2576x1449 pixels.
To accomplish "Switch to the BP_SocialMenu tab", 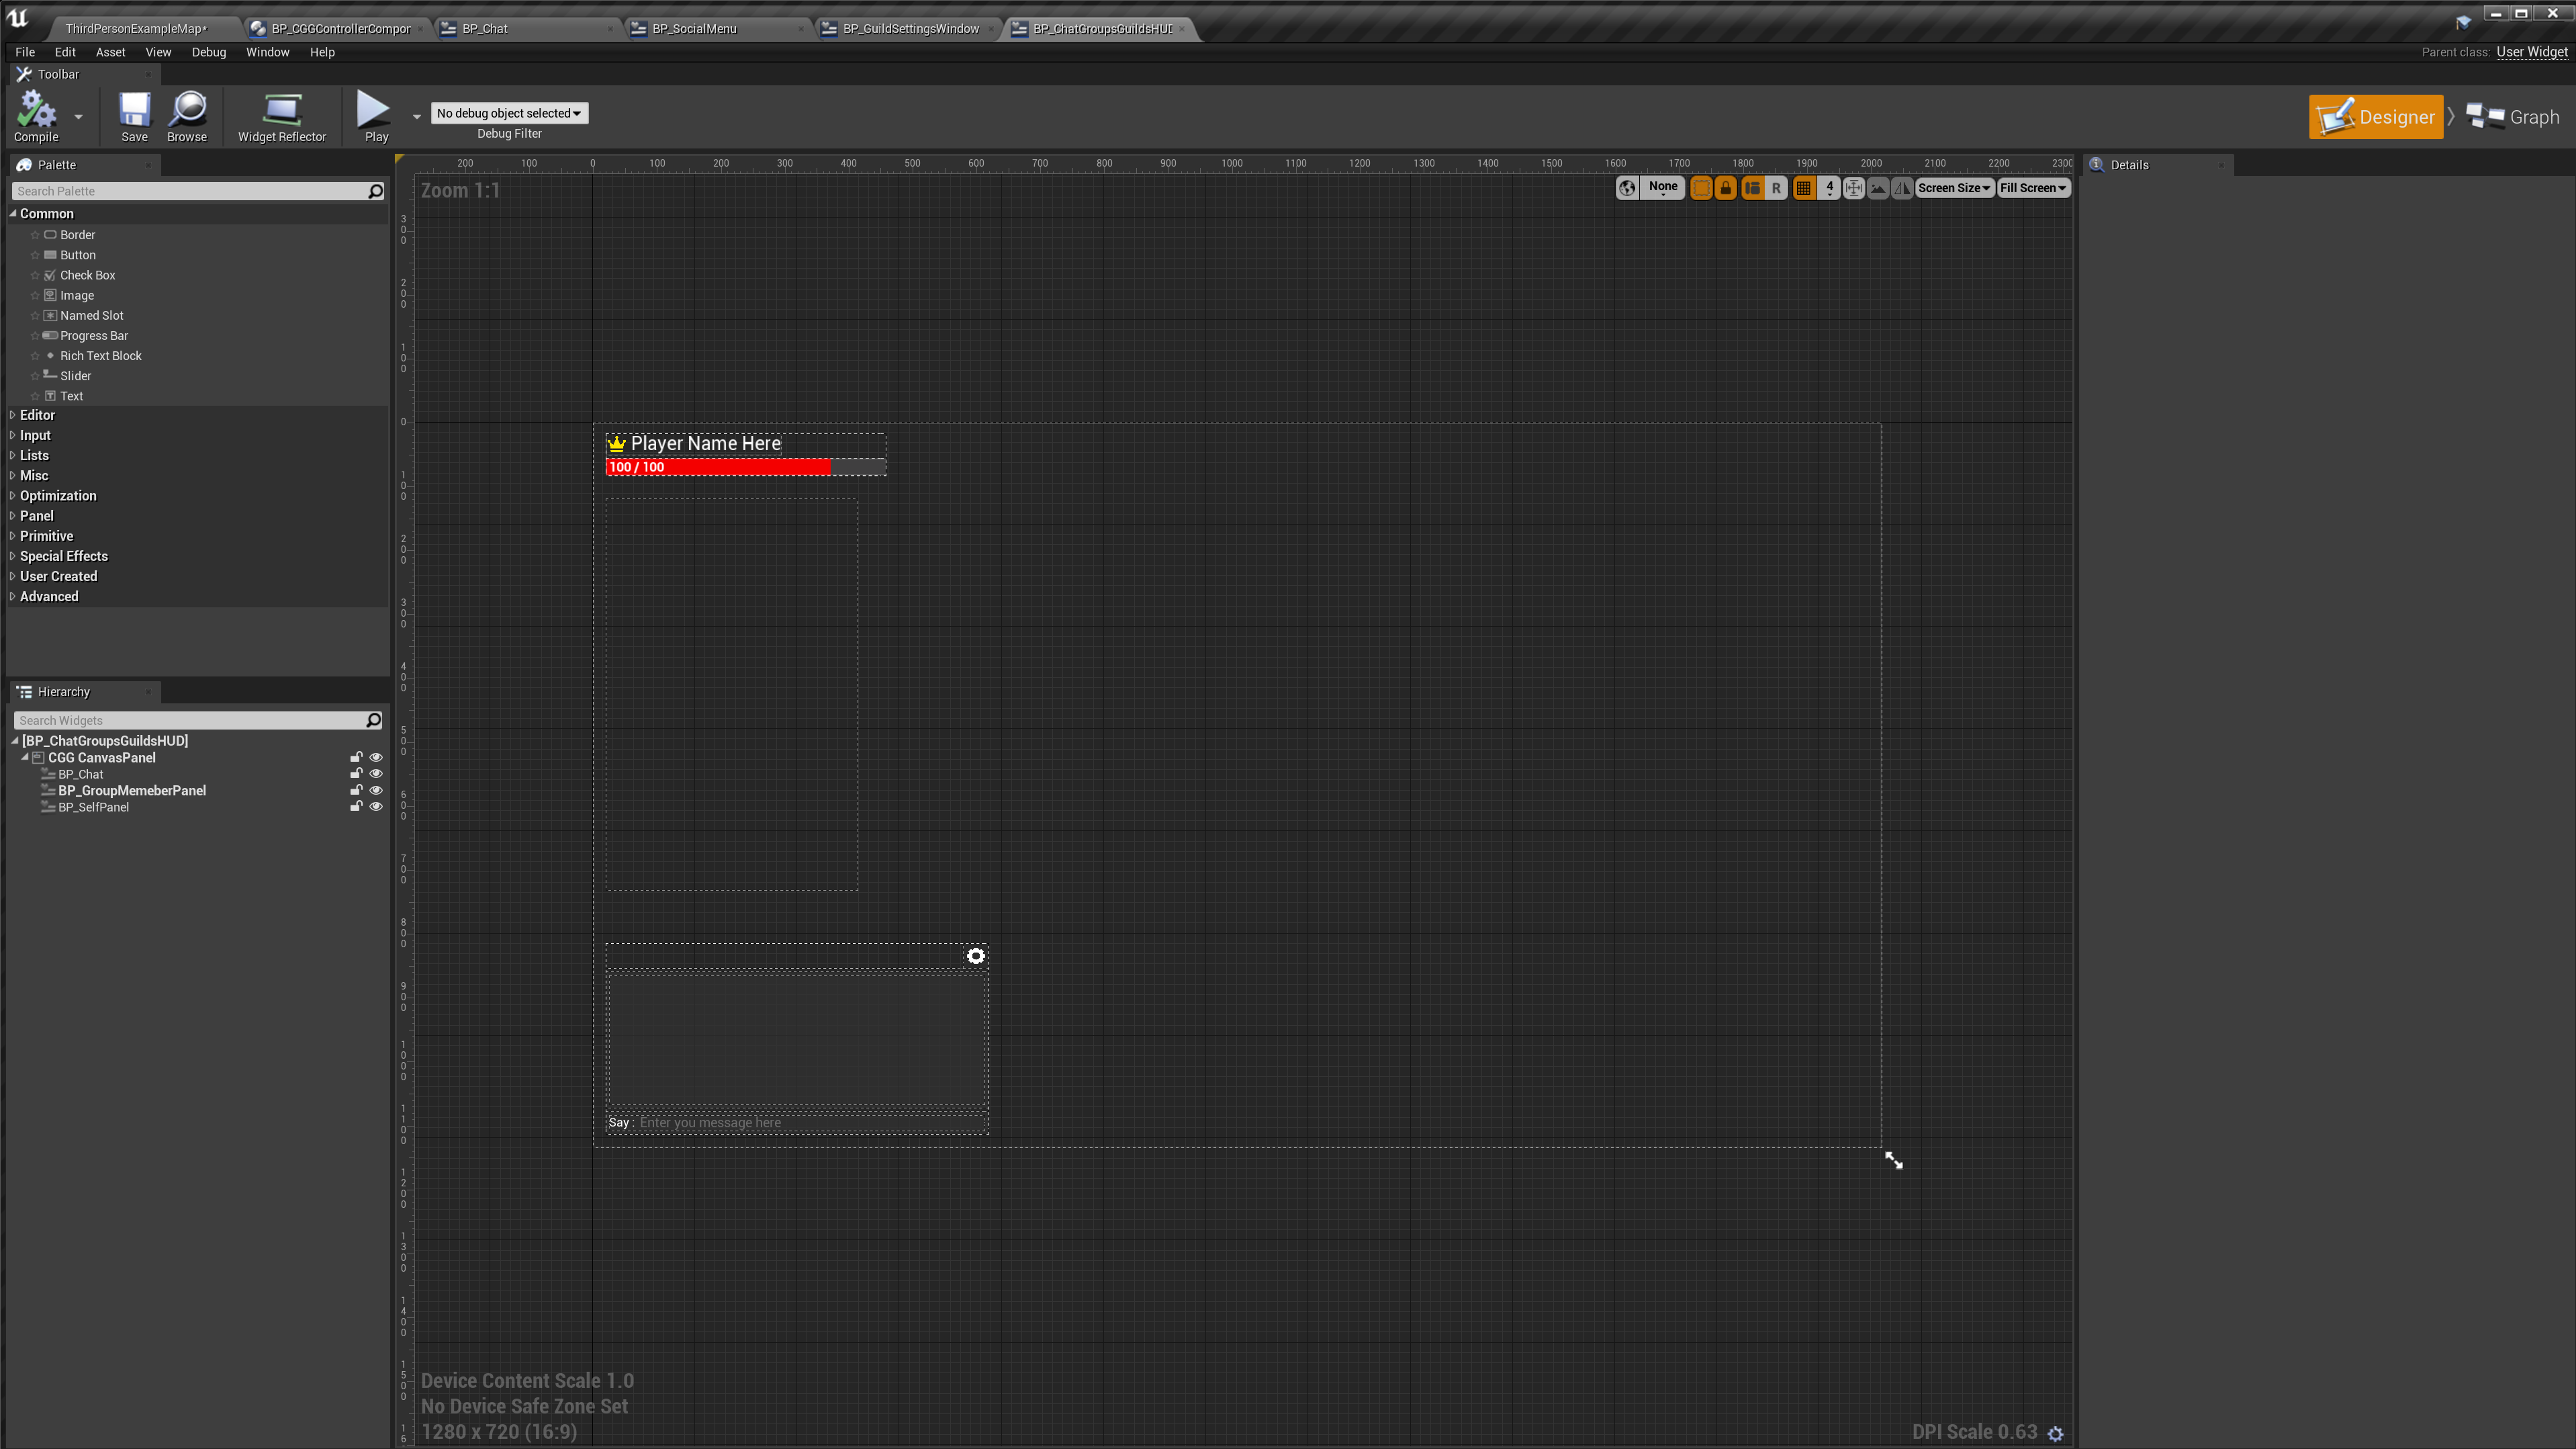I will pyautogui.click(x=693, y=28).
